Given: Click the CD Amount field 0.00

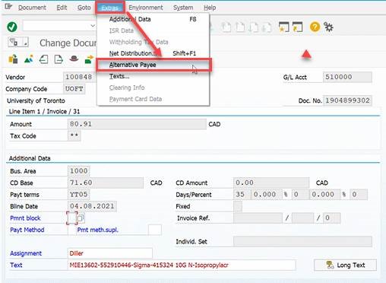Looking at the screenshot, I should pyautogui.click(x=271, y=183).
